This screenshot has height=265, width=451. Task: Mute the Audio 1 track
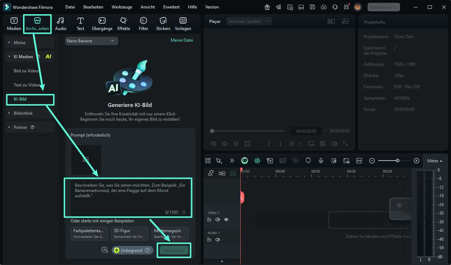point(218,240)
